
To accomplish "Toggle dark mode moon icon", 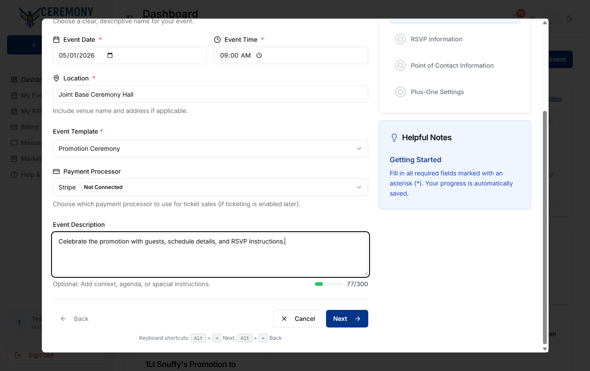I will tap(569, 18).
